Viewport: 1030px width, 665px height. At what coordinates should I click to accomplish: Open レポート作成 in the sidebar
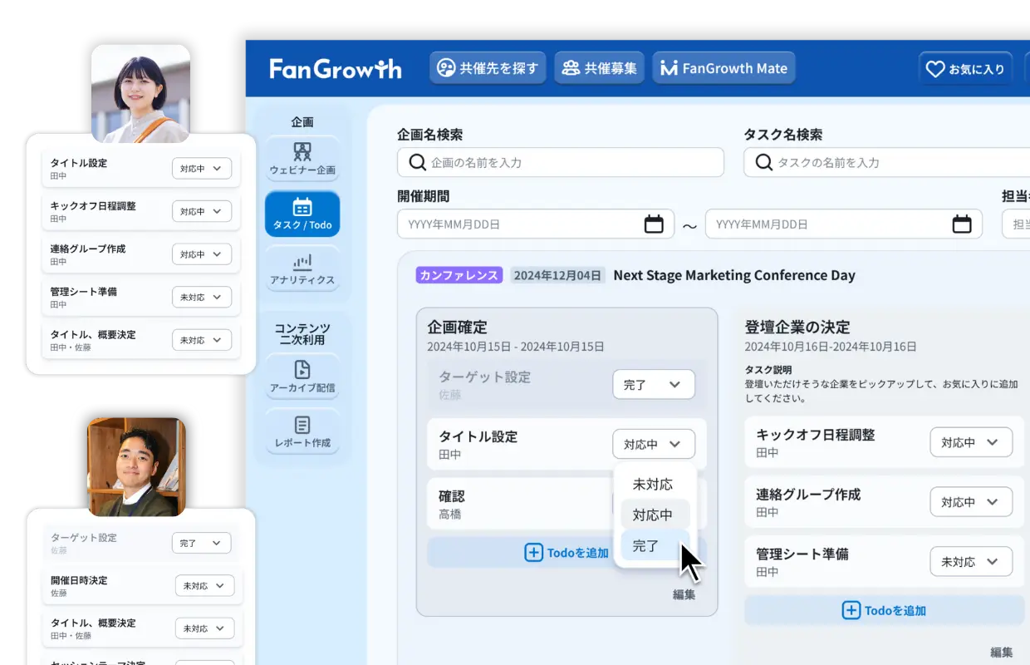[302, 432]
